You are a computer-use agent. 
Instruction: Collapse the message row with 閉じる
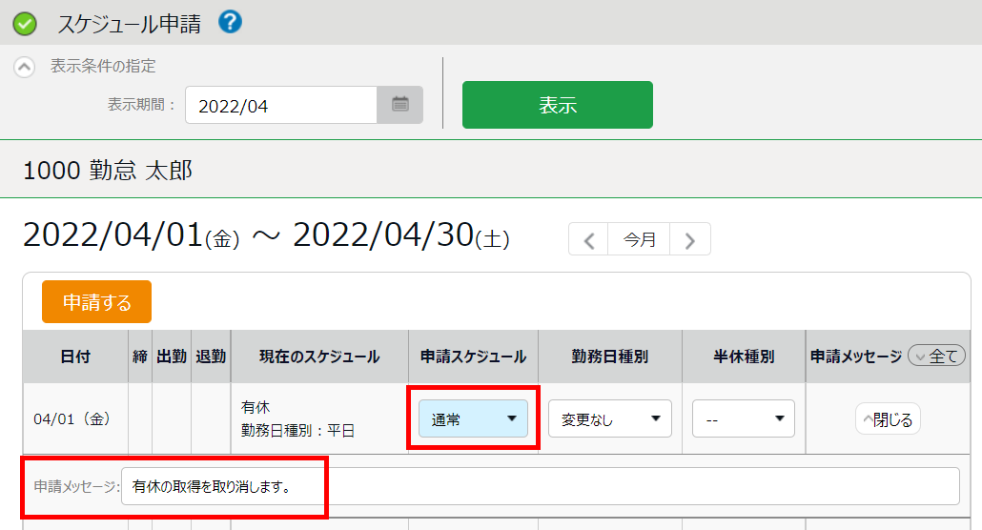[x=888, y=419]
